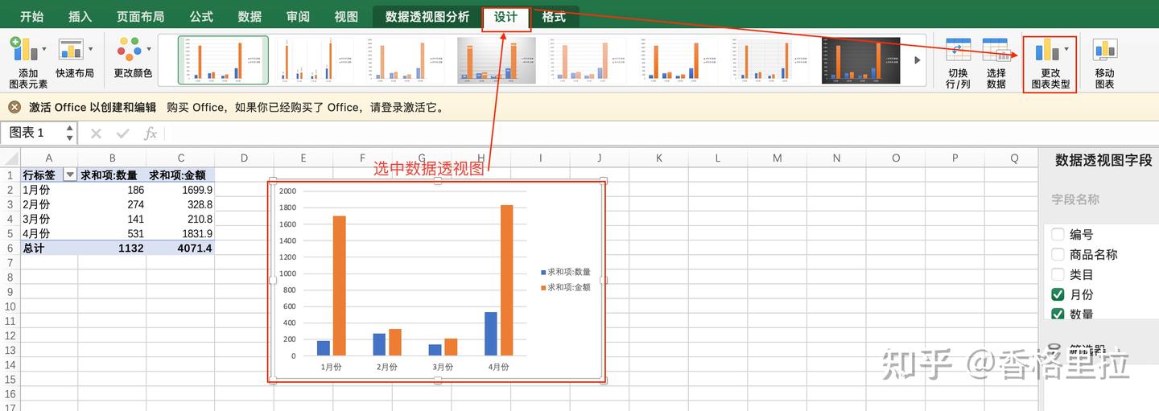Viewport: 1159px width, 411px height.
Task: Click the 求和项:数量 header cell
Action: click(x=112, y=175)
